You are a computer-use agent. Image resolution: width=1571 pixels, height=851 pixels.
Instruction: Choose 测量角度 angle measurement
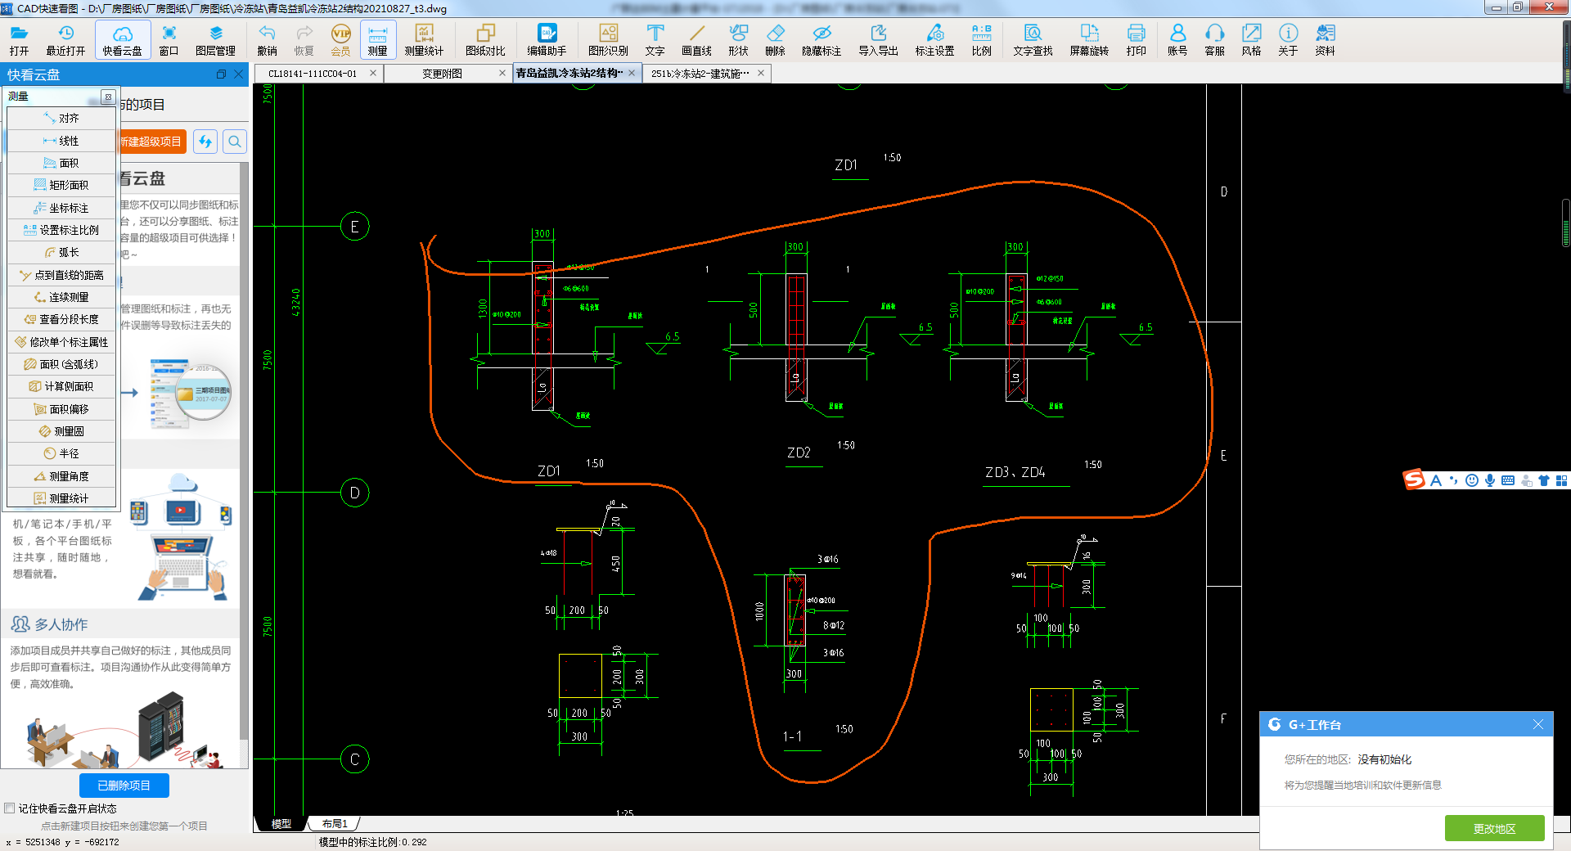pos(61,475)
